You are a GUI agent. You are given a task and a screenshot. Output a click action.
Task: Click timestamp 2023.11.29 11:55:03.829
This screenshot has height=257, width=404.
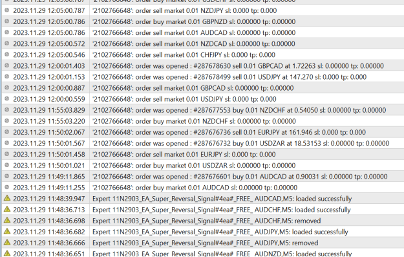point(49,110)
